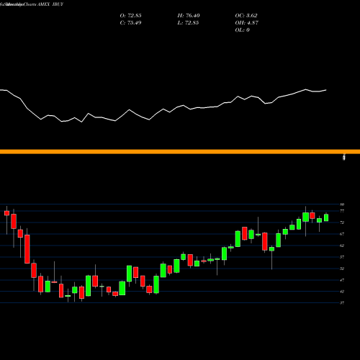The width and height of the screenshot is (360, 360).
Task: Click the 42 price axis label
Action: point(342,292)
